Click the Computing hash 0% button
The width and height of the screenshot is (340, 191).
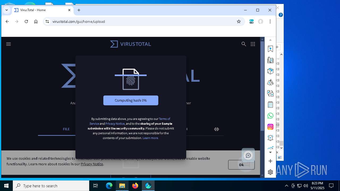point(131,100)
